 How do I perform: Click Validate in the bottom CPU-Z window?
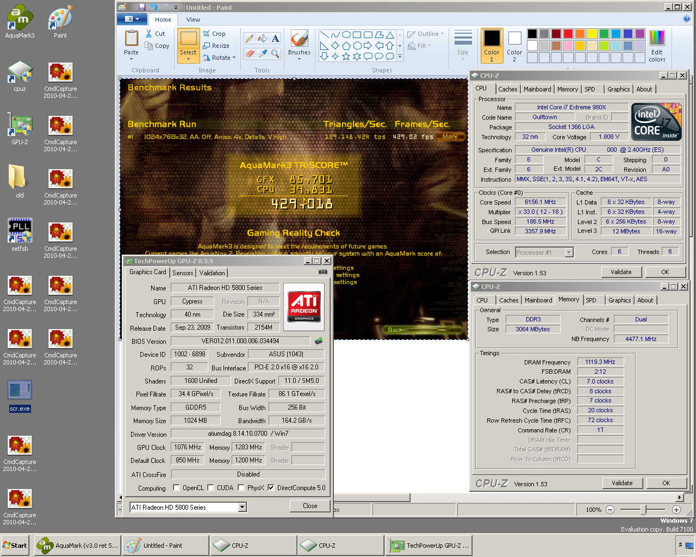click(x=622, y=483)
